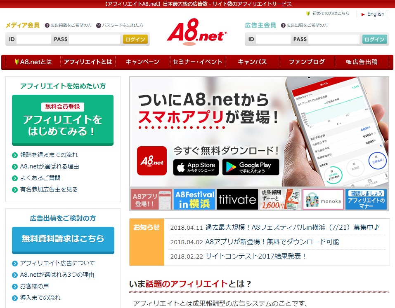This screenshot has height=308, width=395.
Task: Click the 広告主会員 heading text
Action: 260,26
